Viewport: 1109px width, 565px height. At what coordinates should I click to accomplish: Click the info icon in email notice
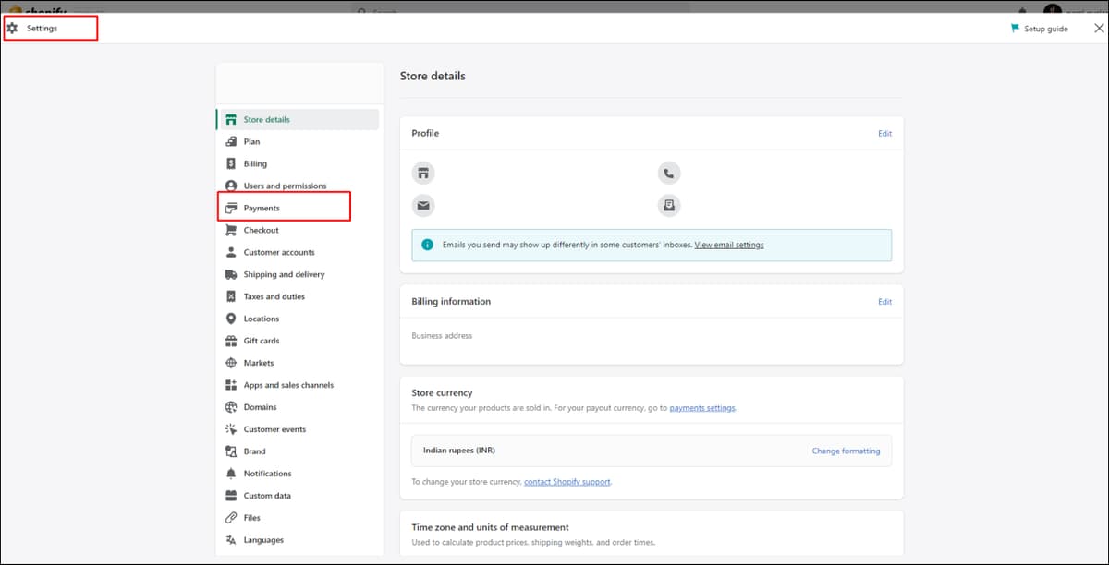click(427, 246)
